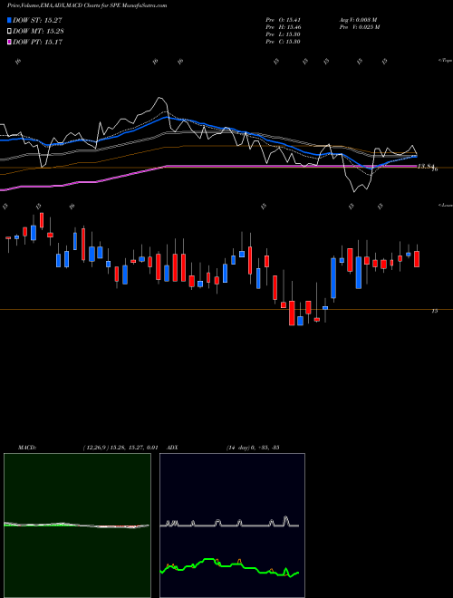Click the 'Pre C: 15.30' value
The height and width of the screenshot is (598, 453).
click(283, 42)
